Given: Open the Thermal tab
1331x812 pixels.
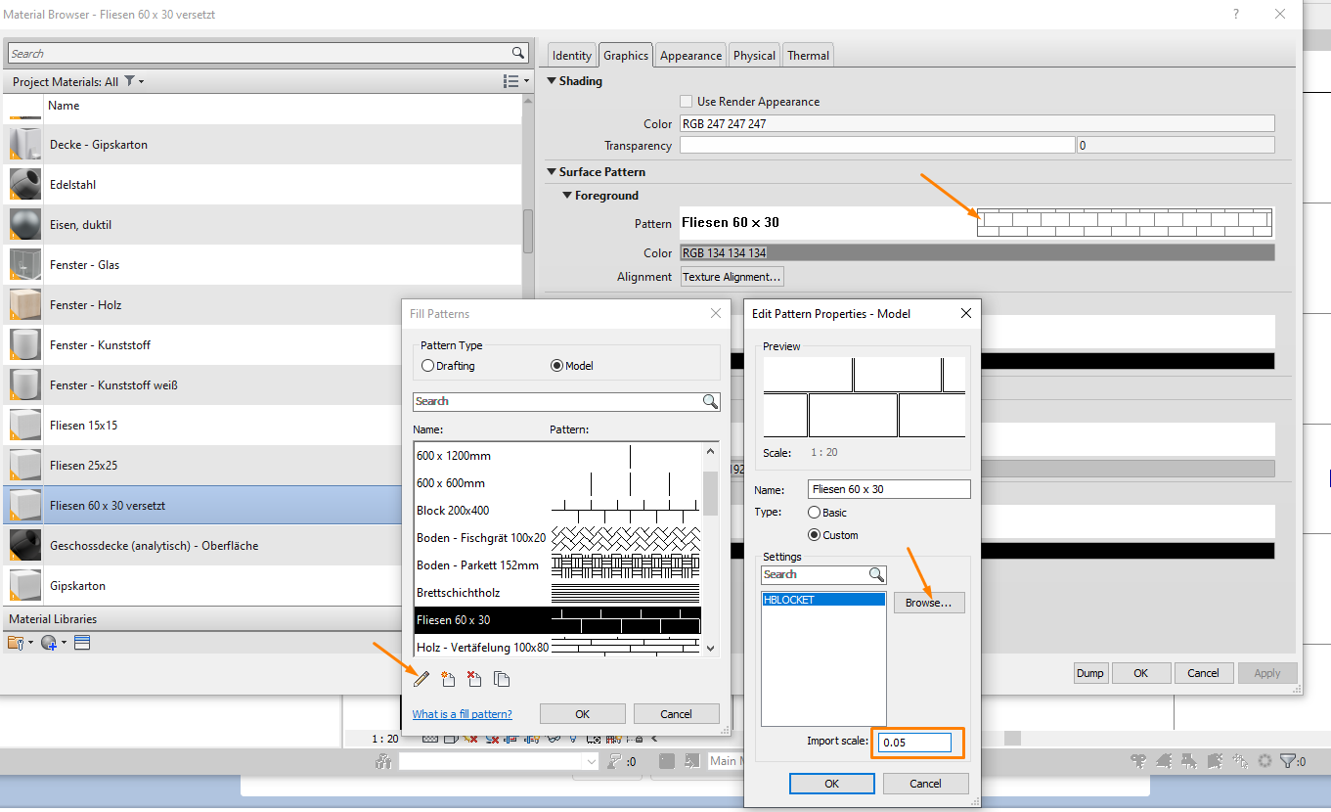Looking at the screenshot, I should tap(807, 55).
